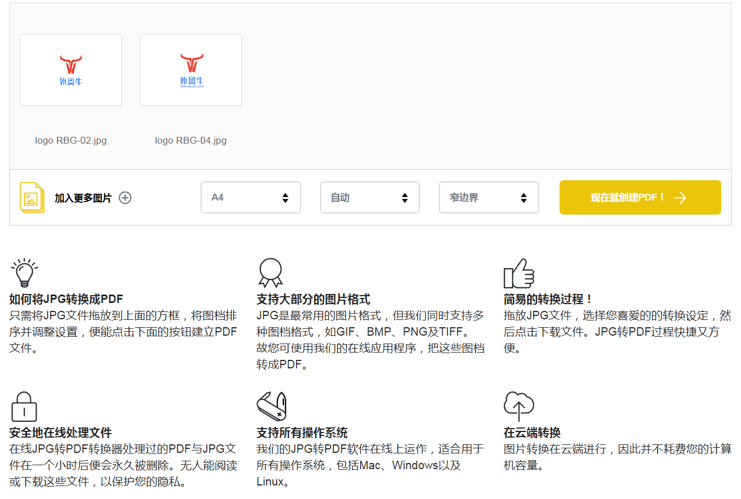Select the logo RBG-02.jpg thumbnail
Image resolution: width=741 pixels, height=499 pixels.
click(71, 70)
